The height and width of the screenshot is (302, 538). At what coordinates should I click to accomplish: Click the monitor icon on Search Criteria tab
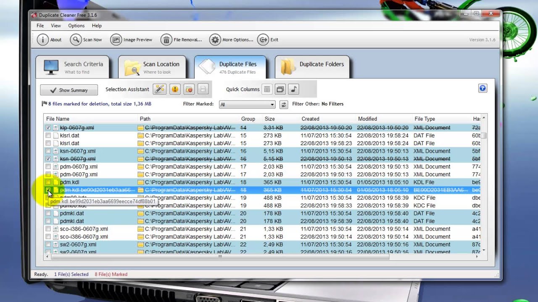pos(51,67)
